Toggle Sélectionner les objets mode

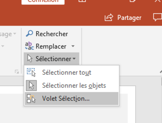click(x=72, y=86)
